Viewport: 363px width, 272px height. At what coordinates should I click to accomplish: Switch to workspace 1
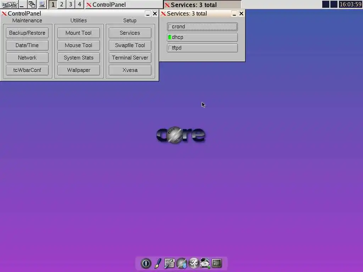pos(53,4)
